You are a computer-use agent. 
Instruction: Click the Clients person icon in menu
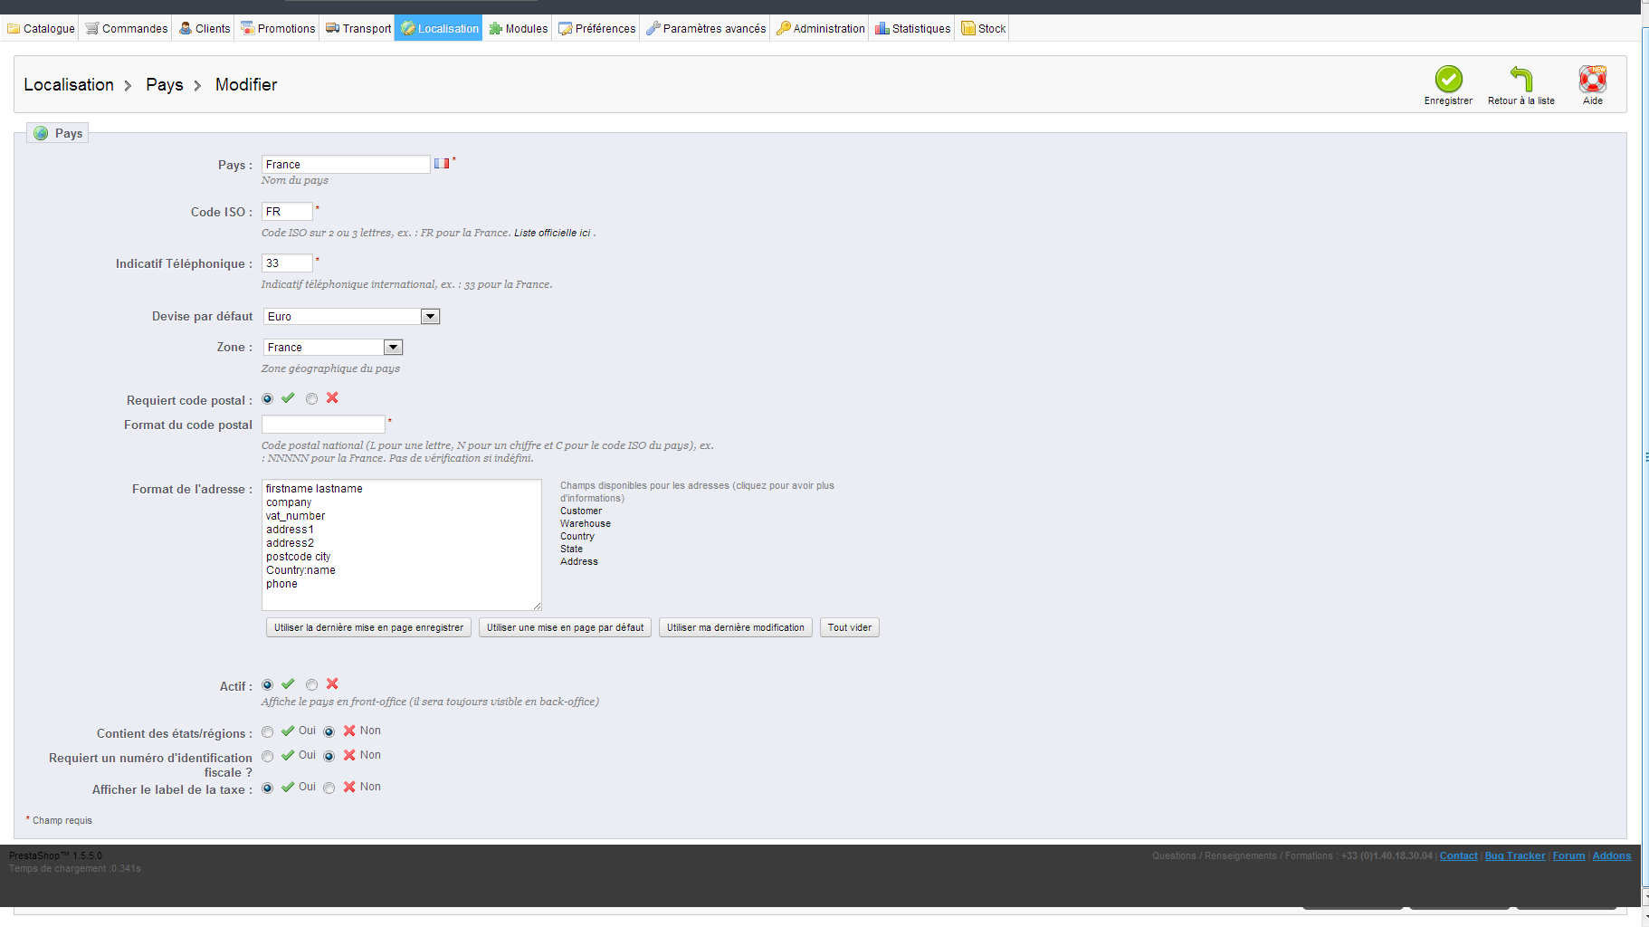(186, 29)
